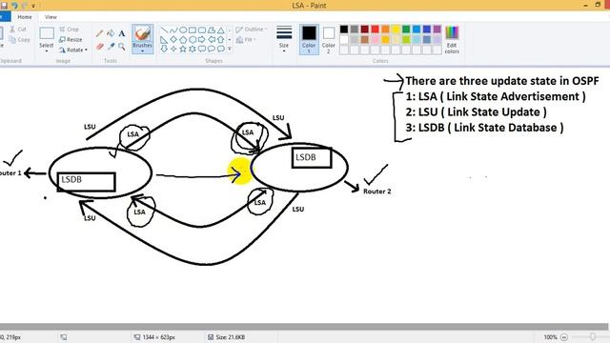Click the Save icon in title bar
Viewport: 610px width, 343px height.
click(4, 6)
